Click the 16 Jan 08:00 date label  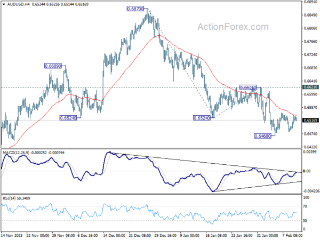217,235
